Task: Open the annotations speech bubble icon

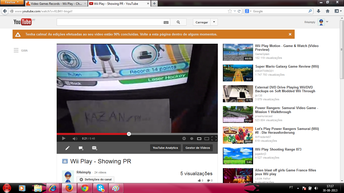Action: pos(81,148)
